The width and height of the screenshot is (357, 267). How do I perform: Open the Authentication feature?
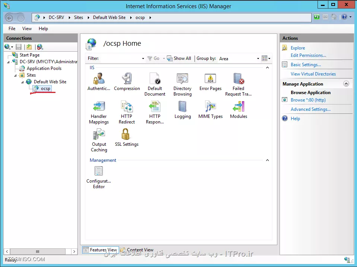point(99,82)
